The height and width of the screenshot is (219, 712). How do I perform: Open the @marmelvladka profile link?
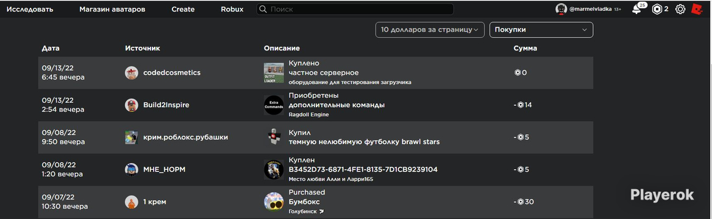click(590, 9)
